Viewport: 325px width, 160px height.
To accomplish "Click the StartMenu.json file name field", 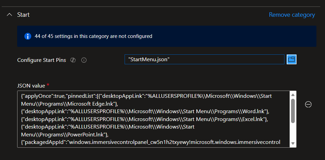I will (x=204, y=59).
